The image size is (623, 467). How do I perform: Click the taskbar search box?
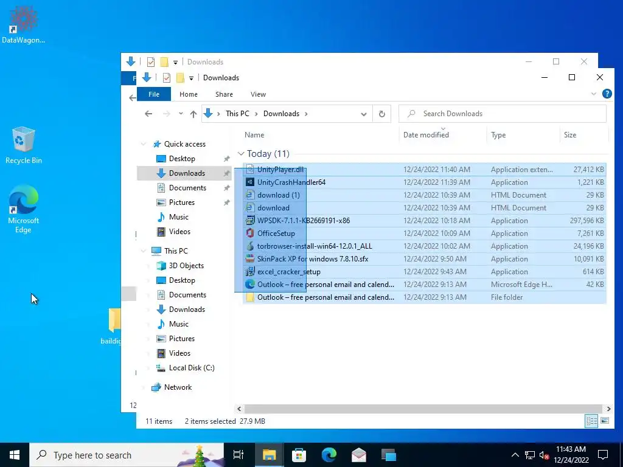coord(127,455)
